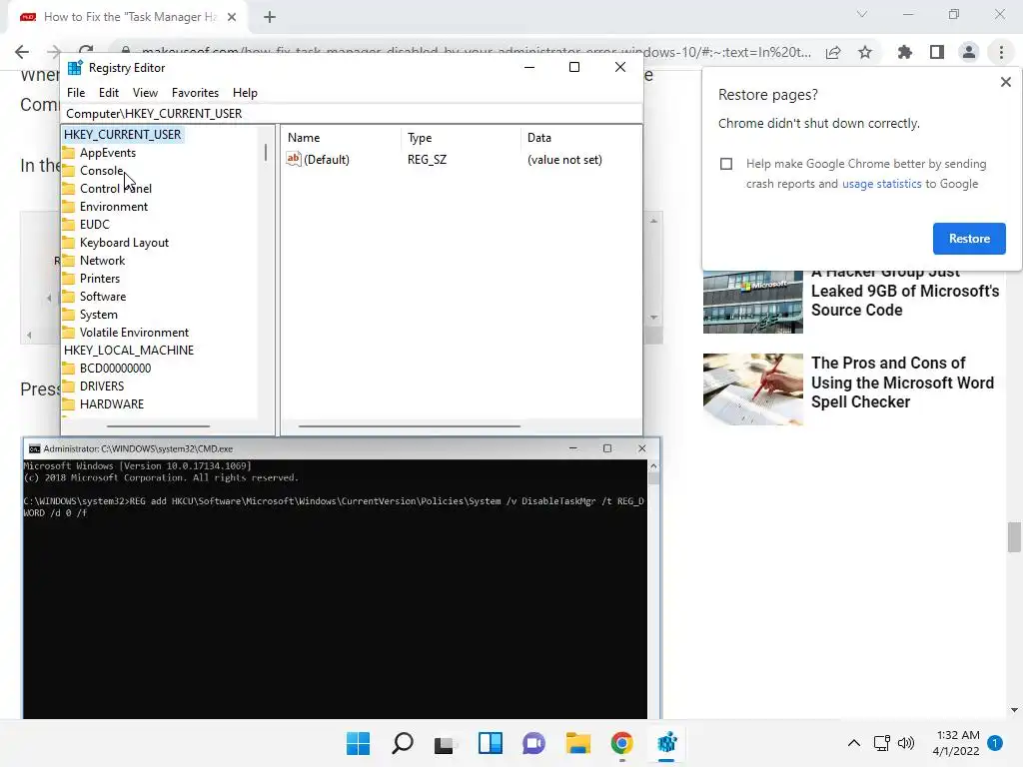
Task: Open File Explorer from taskbar
Action: coord(578,743)
